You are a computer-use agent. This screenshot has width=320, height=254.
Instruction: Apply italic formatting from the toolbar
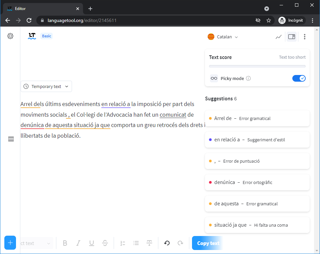pos(78,243)
